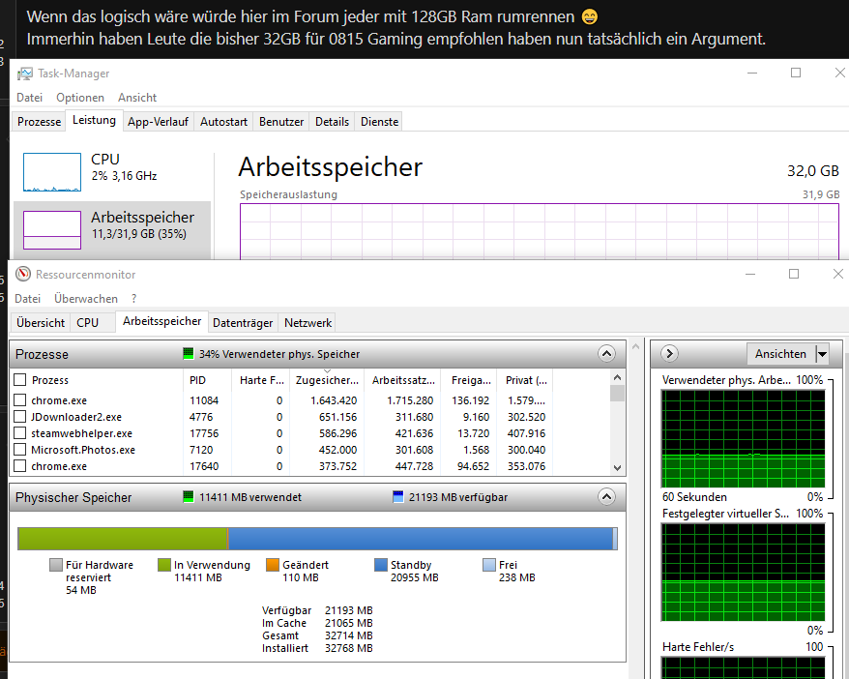Tick the steamwebhelper.exe checkbox
The image size is (849, 679).
tap(19, 433)
